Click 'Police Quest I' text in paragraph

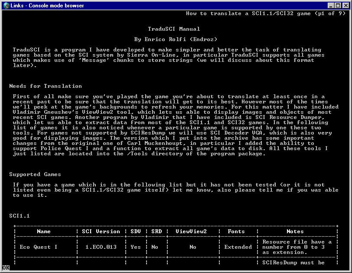pyautogui.click(x=65, y=148)
